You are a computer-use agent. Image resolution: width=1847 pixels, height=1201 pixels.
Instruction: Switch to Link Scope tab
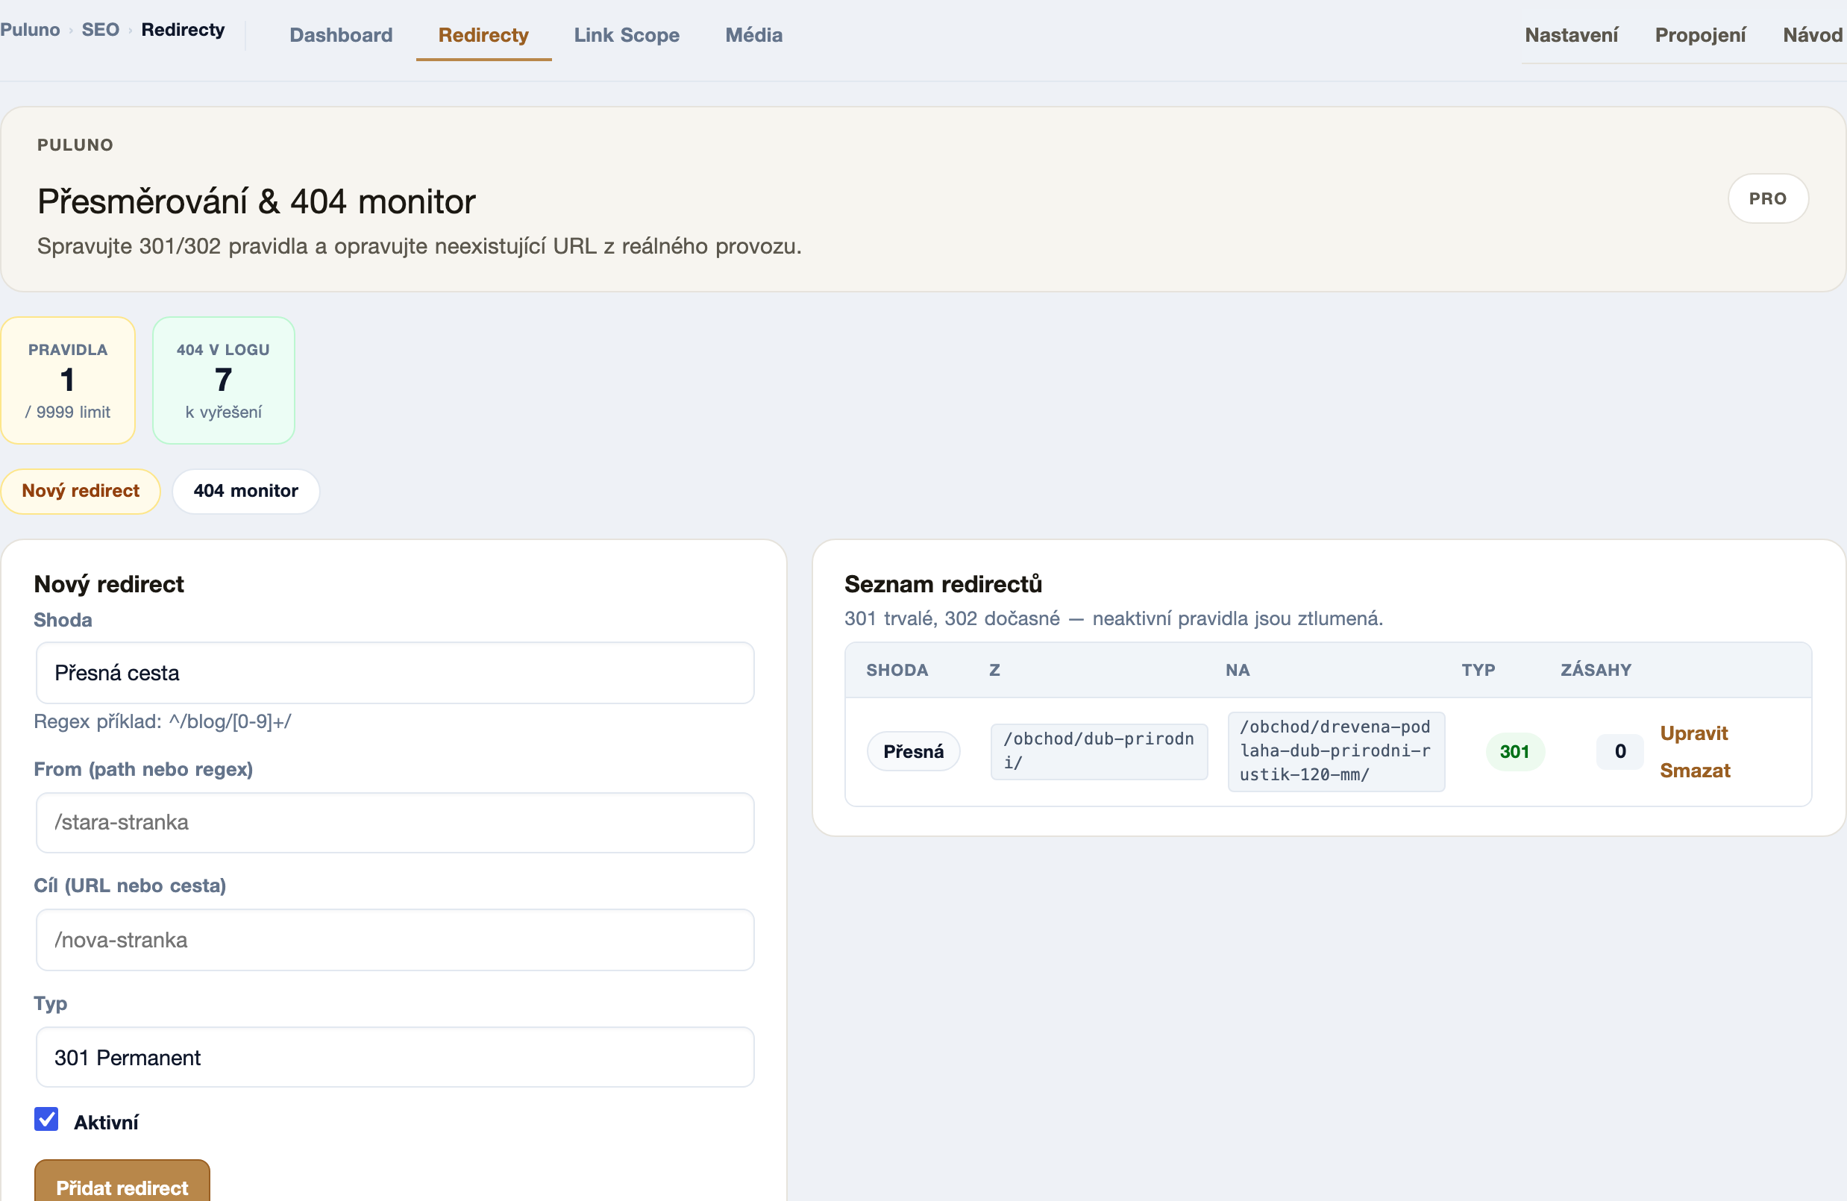pyautogui.click(x=627, y=35)
